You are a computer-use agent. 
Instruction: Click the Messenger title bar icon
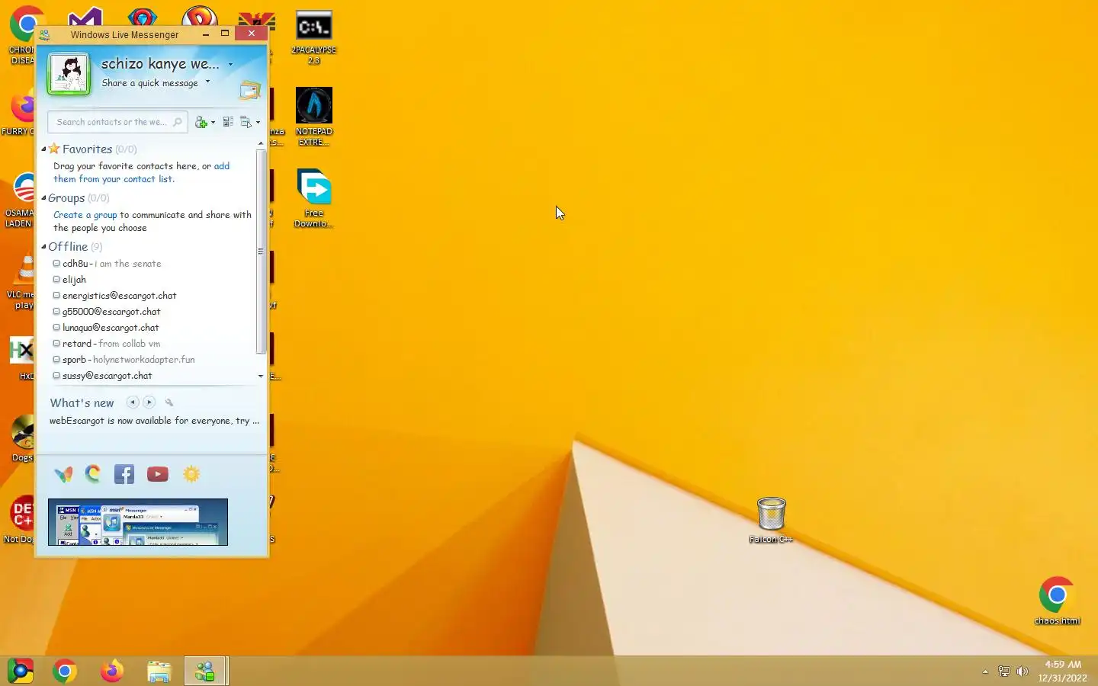click(44, 34)
